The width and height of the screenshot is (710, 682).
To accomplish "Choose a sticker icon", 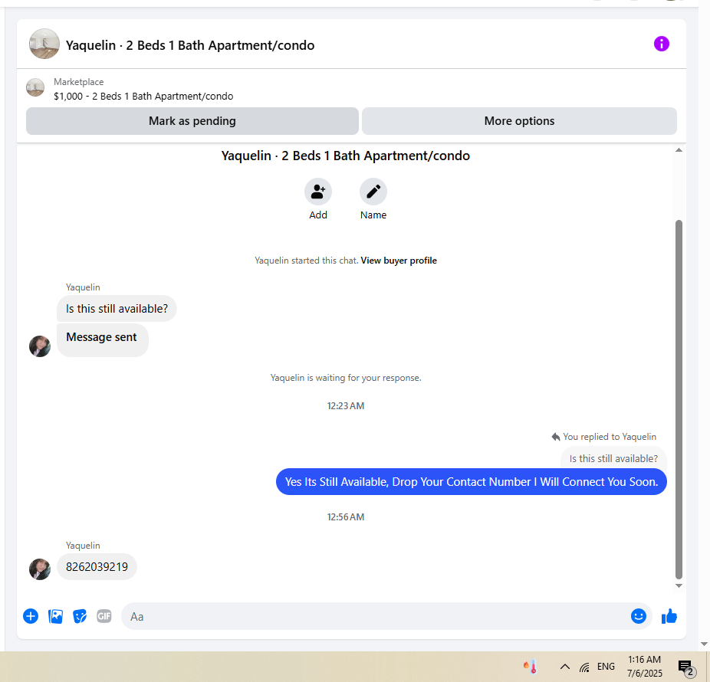I will pyautogui.click(x=80, y=616).
